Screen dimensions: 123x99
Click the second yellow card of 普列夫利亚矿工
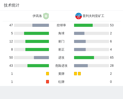coord(79,73)
